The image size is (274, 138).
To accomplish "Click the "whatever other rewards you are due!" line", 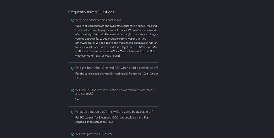I will click(97, 55).
